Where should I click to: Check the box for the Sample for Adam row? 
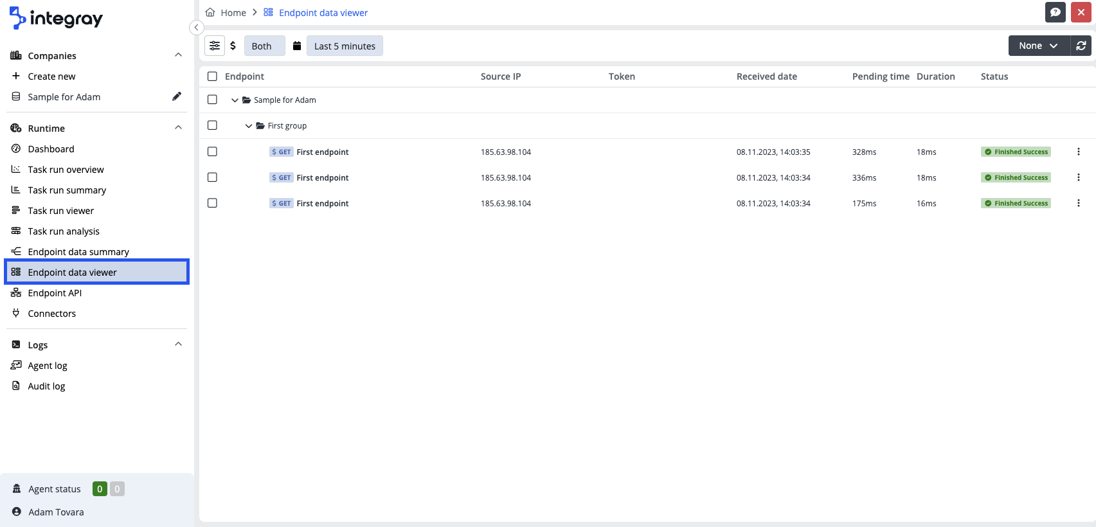(212, 100)
